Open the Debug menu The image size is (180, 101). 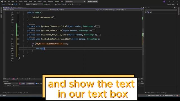(x=30, y=1)
